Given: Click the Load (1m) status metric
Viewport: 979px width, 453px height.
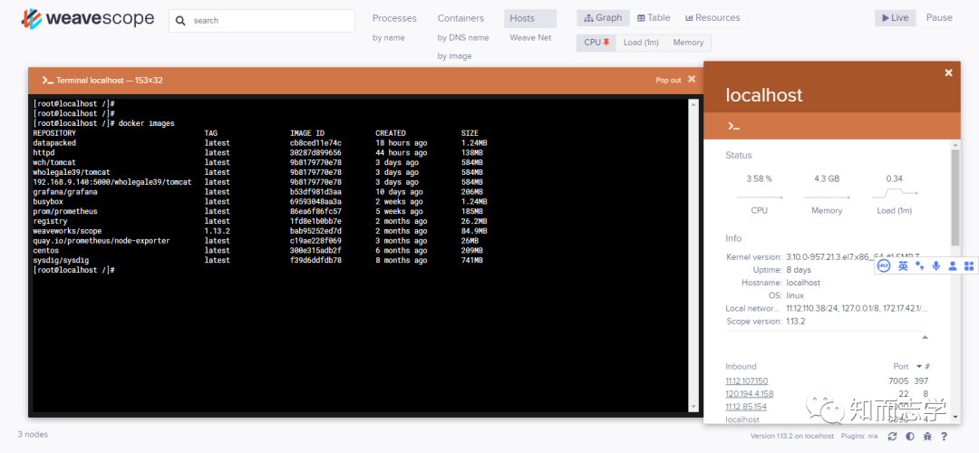Looking at the screenshot, I should 894,196.
